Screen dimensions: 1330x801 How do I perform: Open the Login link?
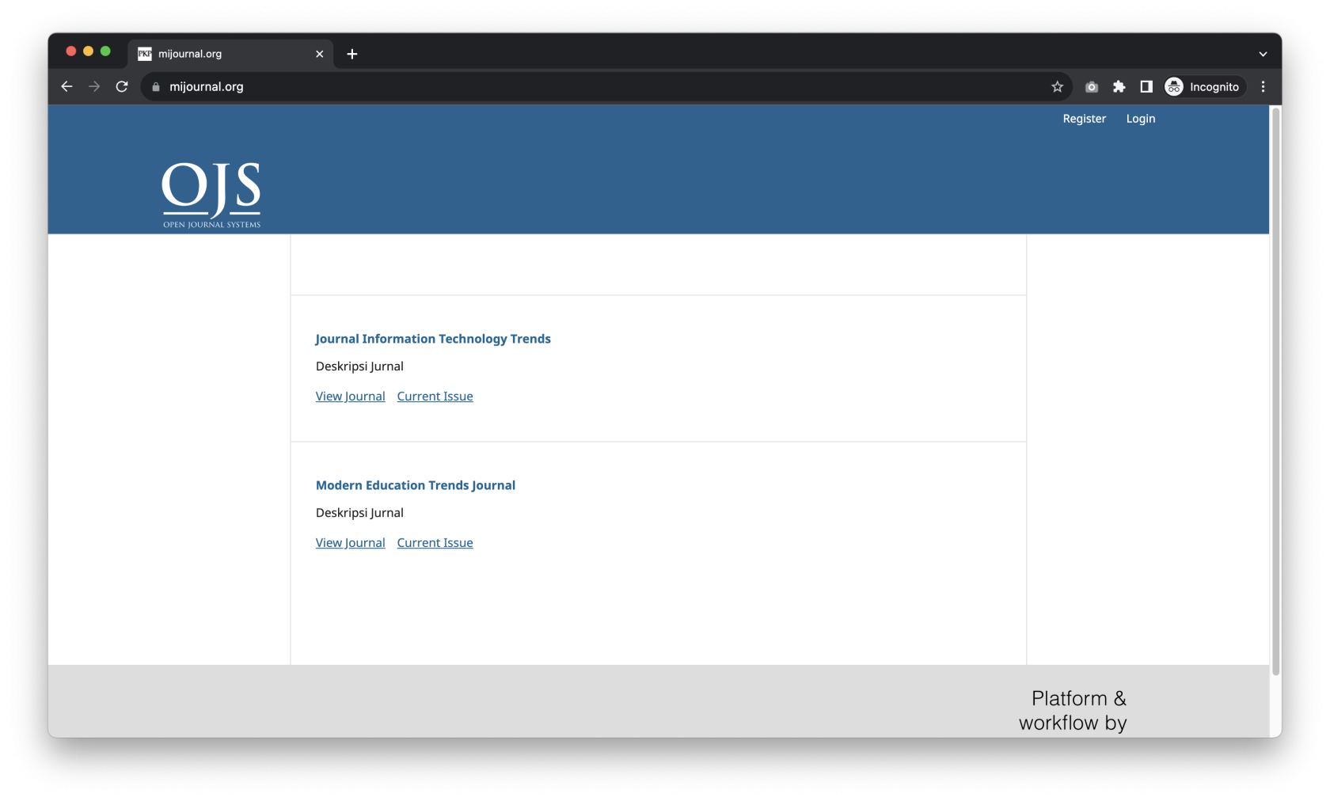point(1141,119)
